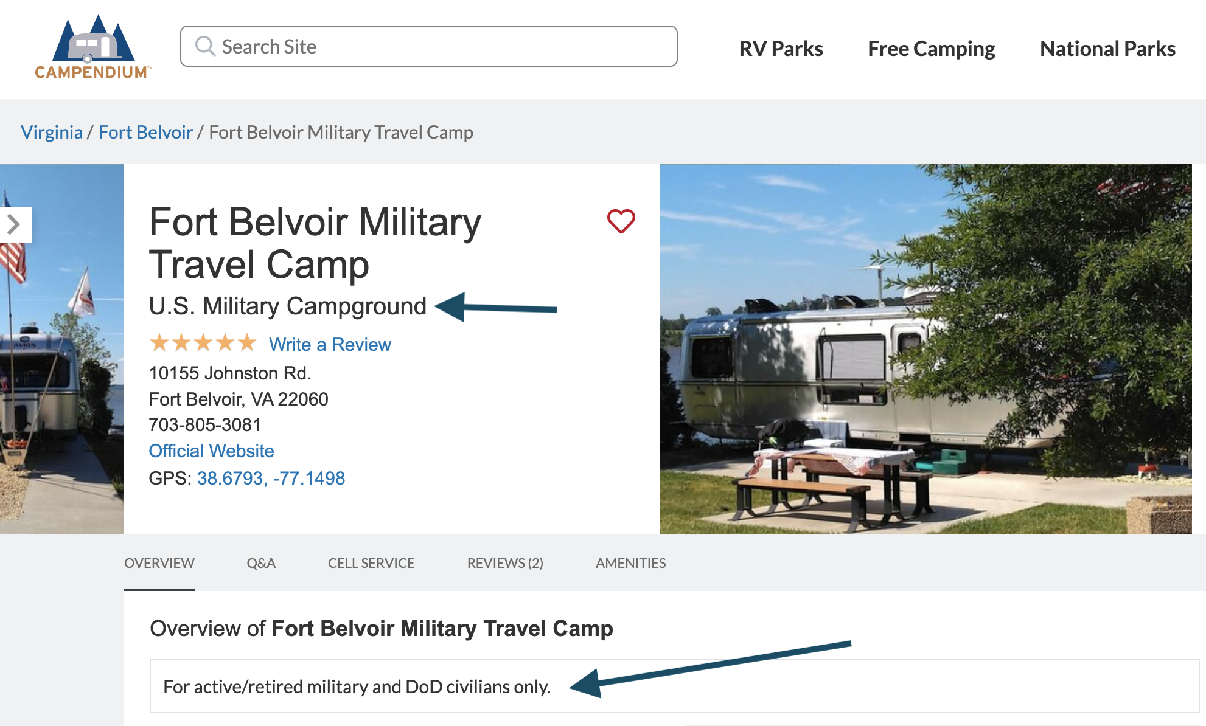Viewport: 1206px width, 726px height.
Task: Switch to the Cell Service tab
Action: tap(371, 563)
